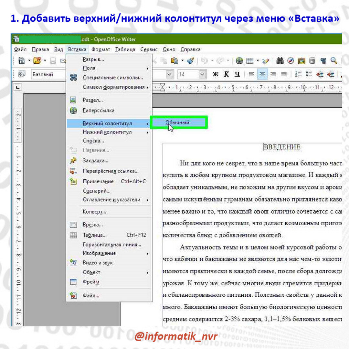Open the font size 14 dropdown arrow
The image size is (349, 349).
(202, 74)
